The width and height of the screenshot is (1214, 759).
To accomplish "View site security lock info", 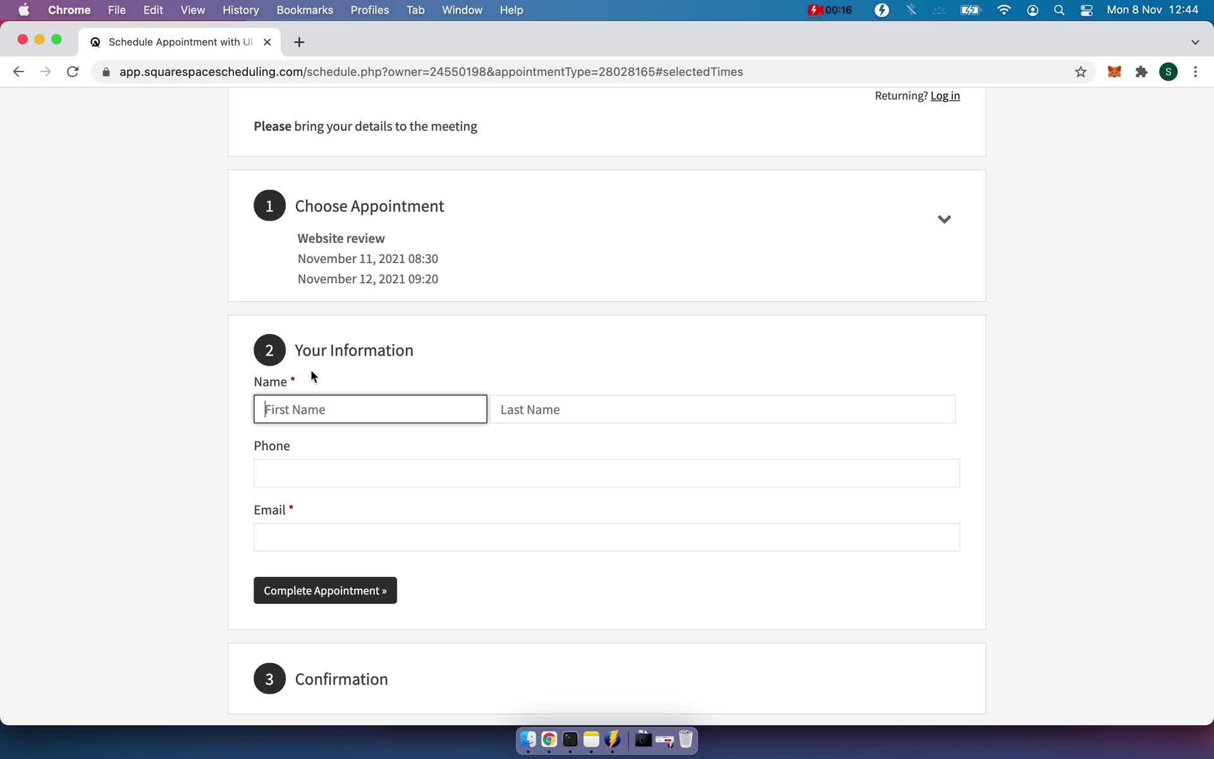I will pyautogui.click(x=106, y=72).
